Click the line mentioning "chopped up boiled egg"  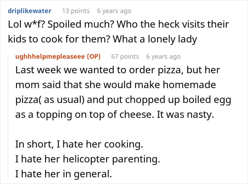pyautogui.click(x=123, y=100)
